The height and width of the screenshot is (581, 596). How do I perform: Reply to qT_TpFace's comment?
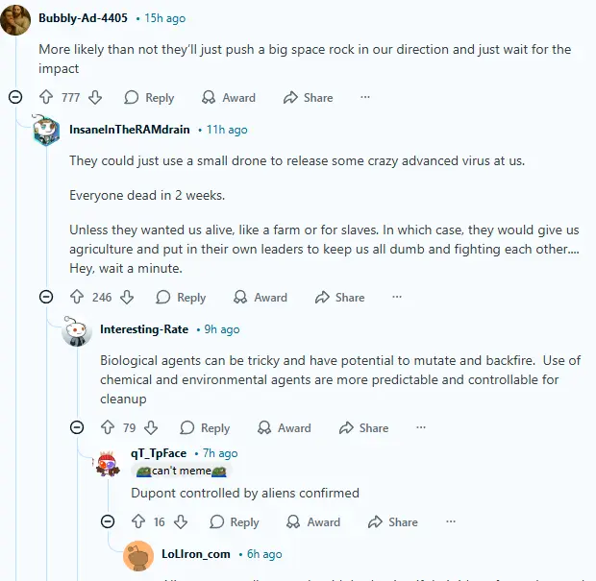[x=234, y=522]
